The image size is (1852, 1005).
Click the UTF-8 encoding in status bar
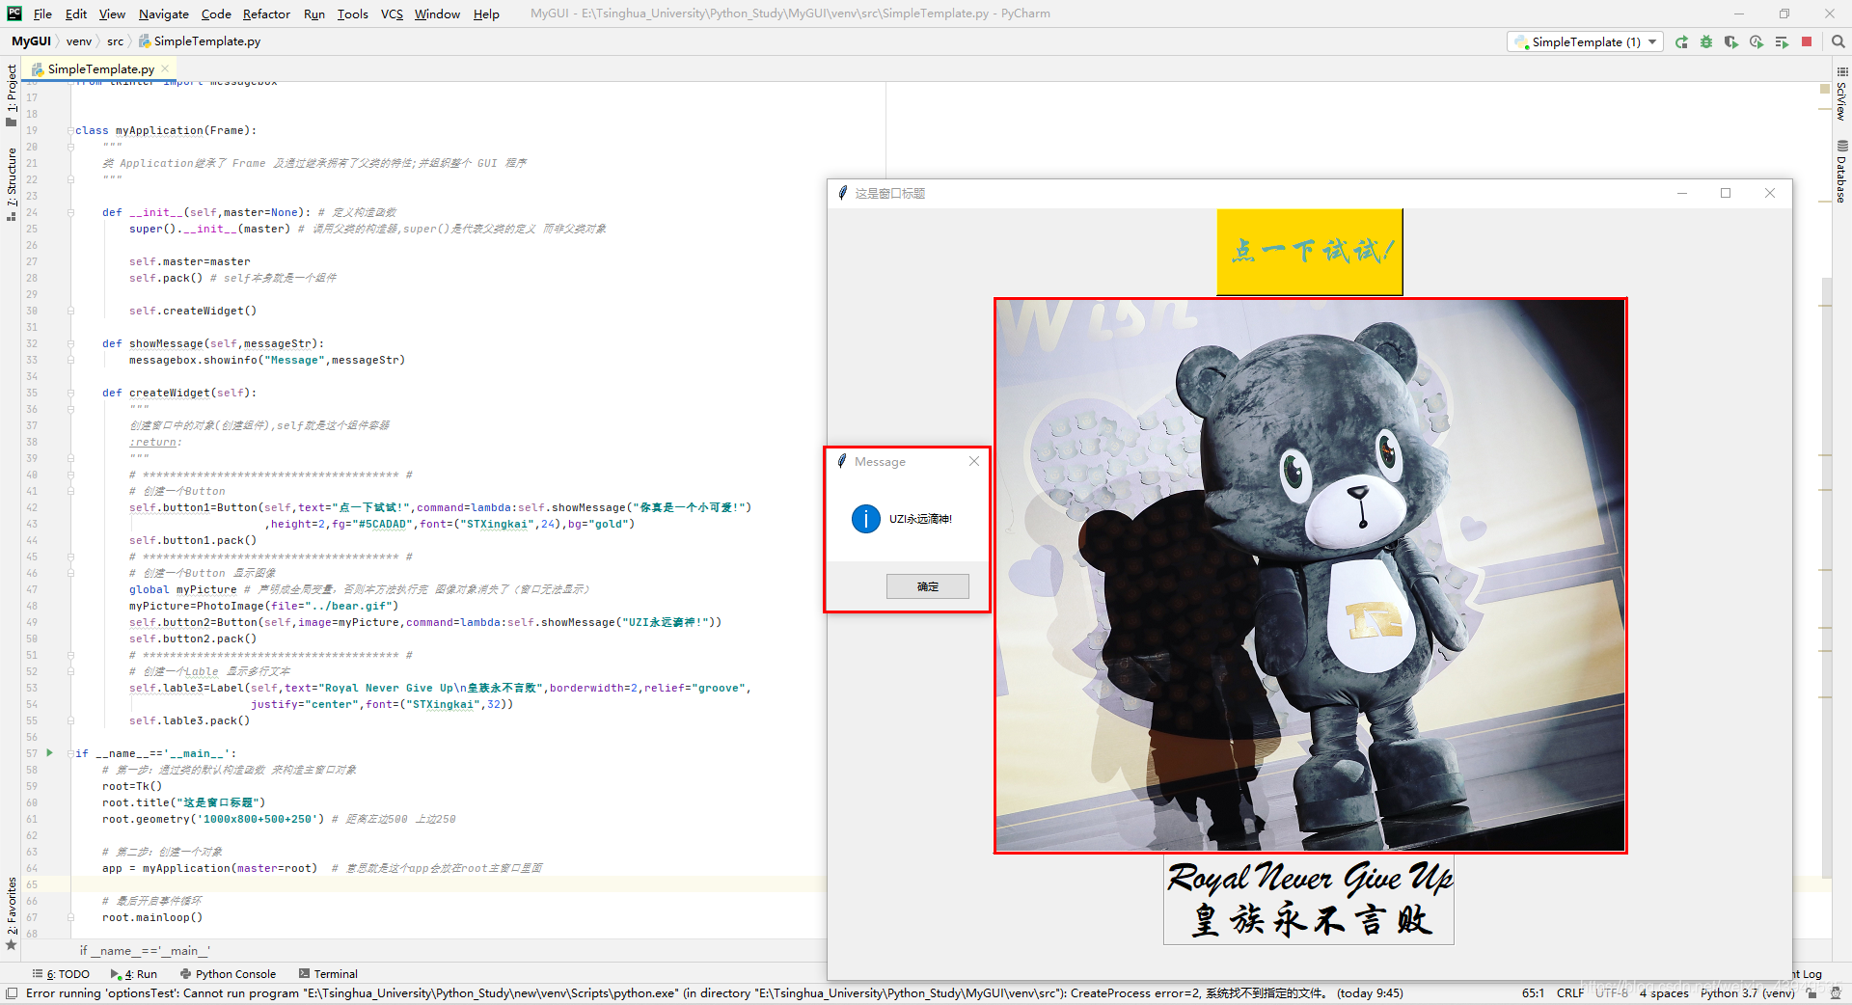pos(1612,993)
